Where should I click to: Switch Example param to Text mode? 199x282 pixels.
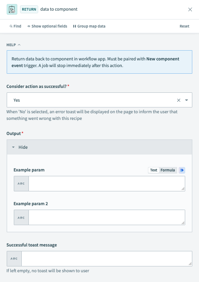(154, 170)
